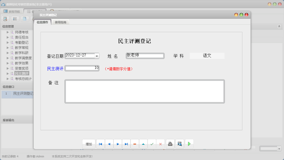
Task: Confirm changes using the green check icon
Action: coord(152,144)
